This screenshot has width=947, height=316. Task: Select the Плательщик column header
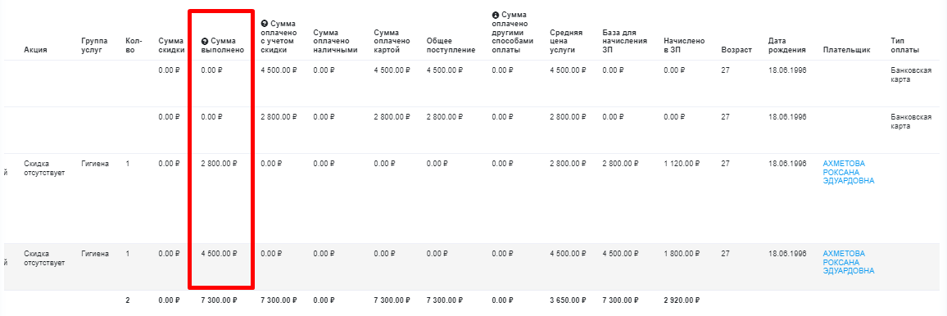pos(847,50)
